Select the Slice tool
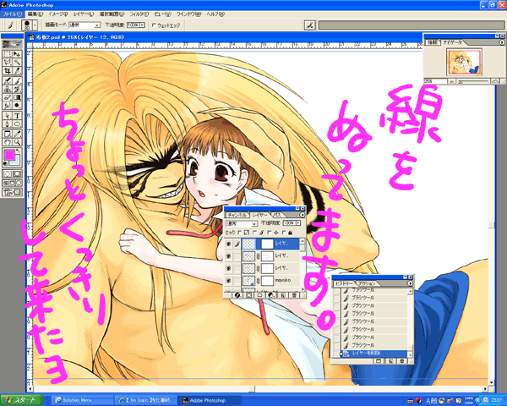The image size is (507, 406). tap(17, 70)
